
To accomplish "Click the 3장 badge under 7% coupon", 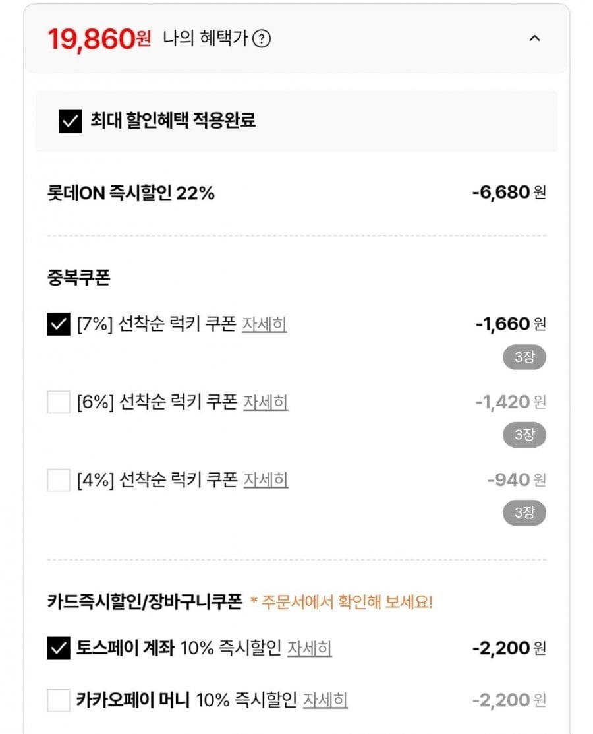I will click(524, 357).
